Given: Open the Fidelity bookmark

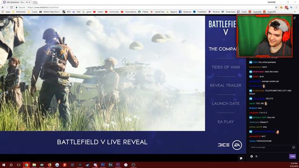Looking at the screenshot, I should [x=143, y=12].
